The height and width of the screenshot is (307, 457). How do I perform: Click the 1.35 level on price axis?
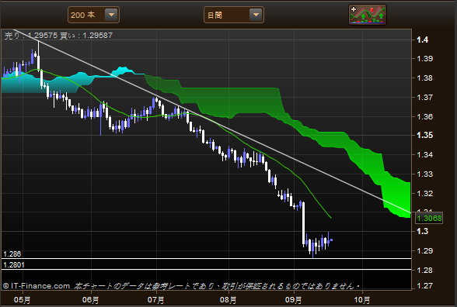[x=424, y=135]
